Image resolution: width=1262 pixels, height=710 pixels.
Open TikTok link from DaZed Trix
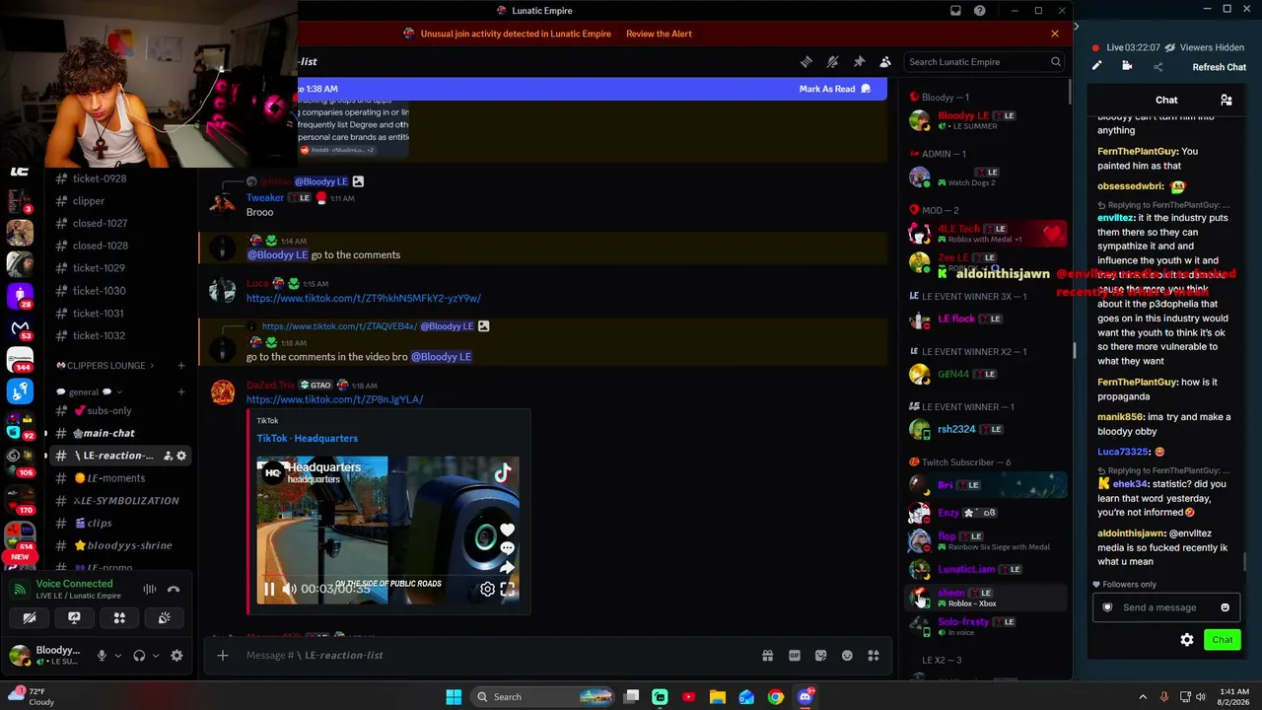click(335, 399)
